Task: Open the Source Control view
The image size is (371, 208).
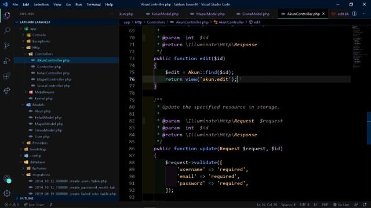Action: 7,46
